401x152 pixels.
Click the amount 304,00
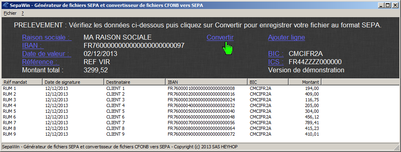(x=312, y=111)
